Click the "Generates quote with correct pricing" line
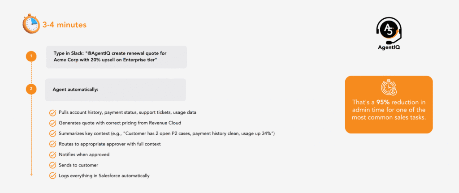The height and width of the screenshot is (193, 459). point(119,123)
